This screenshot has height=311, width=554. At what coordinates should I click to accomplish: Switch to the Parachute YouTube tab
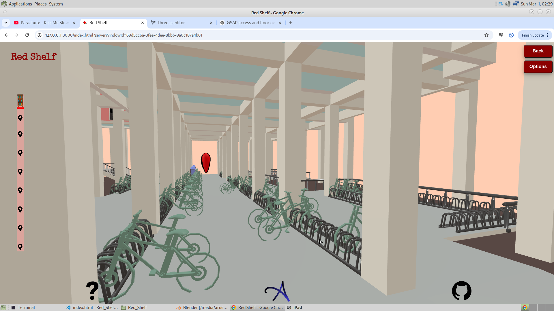tap(44, 23)
